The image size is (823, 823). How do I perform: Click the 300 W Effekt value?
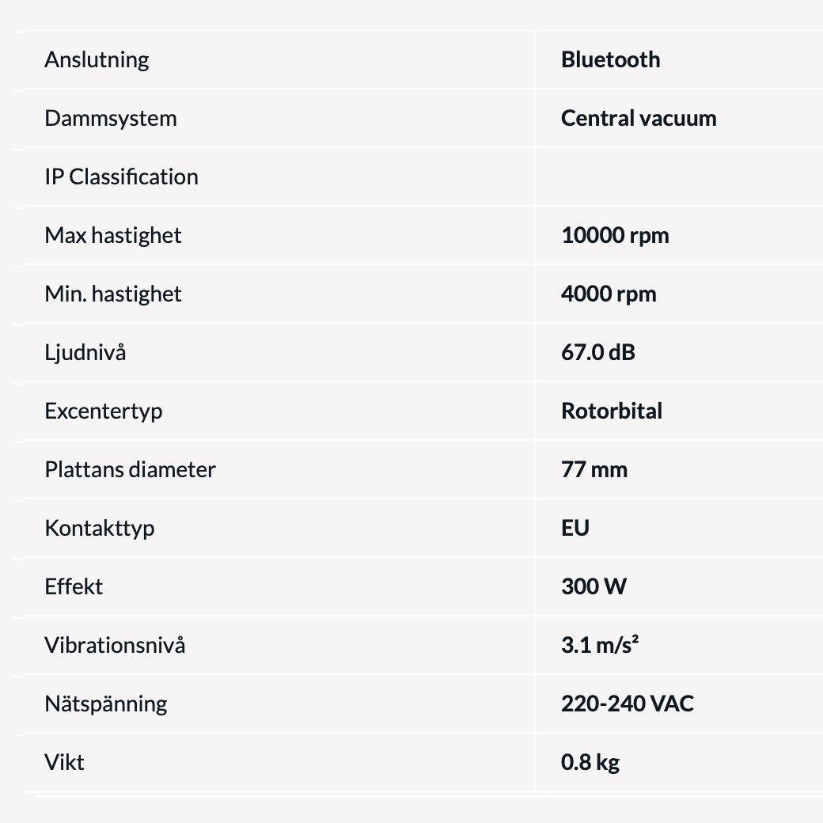pyautogui.click(x=594, y=587)
